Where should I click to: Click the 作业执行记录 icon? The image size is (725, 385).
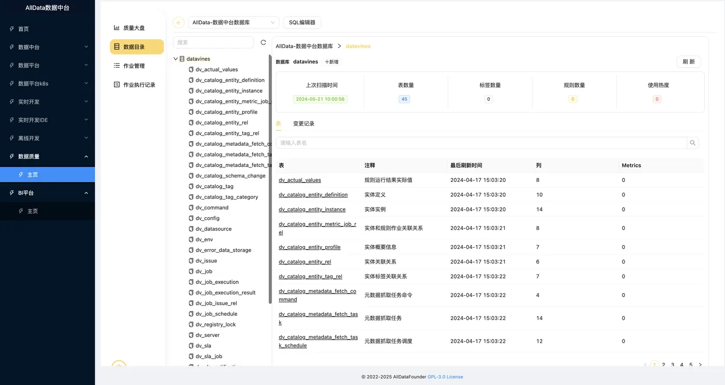[x=117, y=85]
